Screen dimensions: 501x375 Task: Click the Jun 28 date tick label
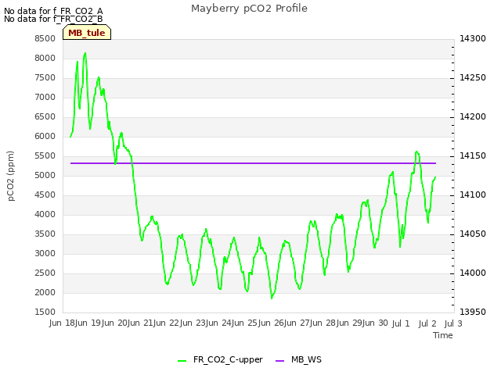[325, 323]
